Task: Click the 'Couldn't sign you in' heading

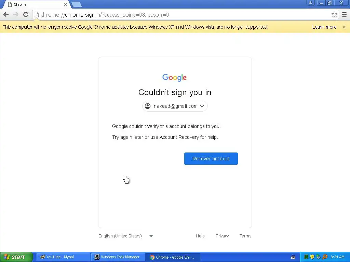Action: click(x=175, y=92)
